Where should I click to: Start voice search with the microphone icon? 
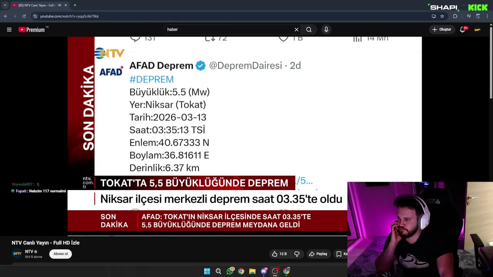pyautogui.click(x=326, y=30)
